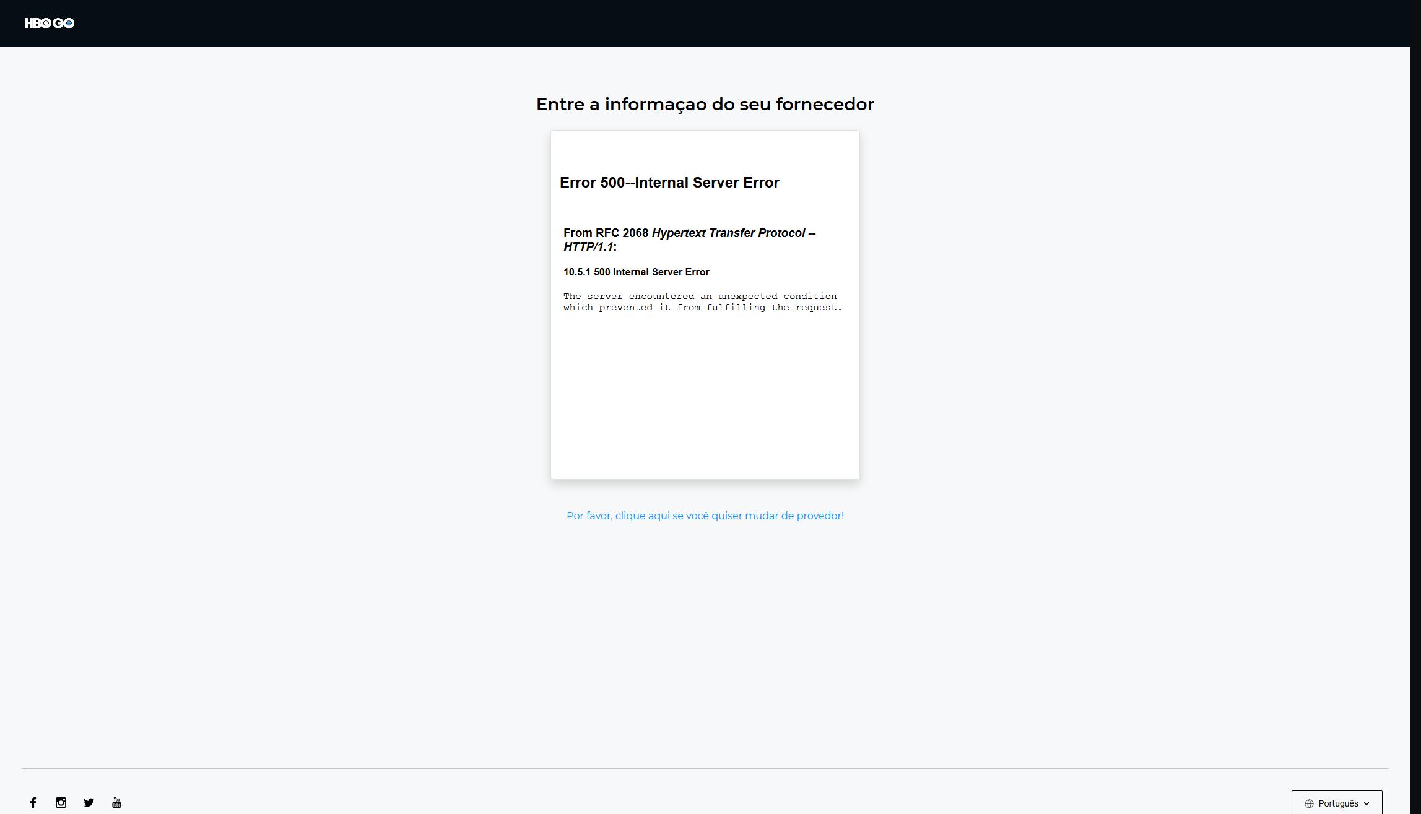This screenshot has height=814, width=1421.
Task: Click the italic 'Hypertext Transfer Protocol' text
Action: point(728,233)
